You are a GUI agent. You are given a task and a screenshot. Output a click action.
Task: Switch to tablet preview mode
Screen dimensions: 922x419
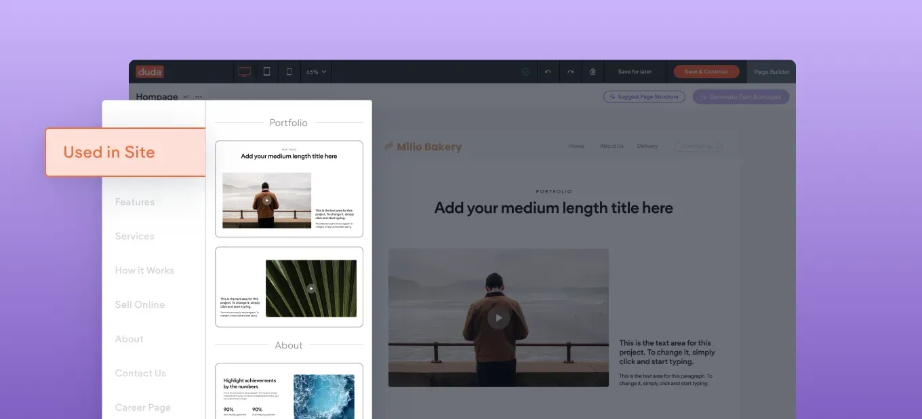point(266,72)
